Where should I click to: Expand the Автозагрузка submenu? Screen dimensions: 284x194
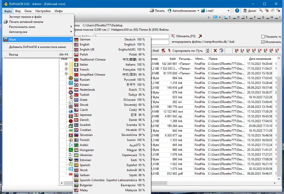(38, 32)
